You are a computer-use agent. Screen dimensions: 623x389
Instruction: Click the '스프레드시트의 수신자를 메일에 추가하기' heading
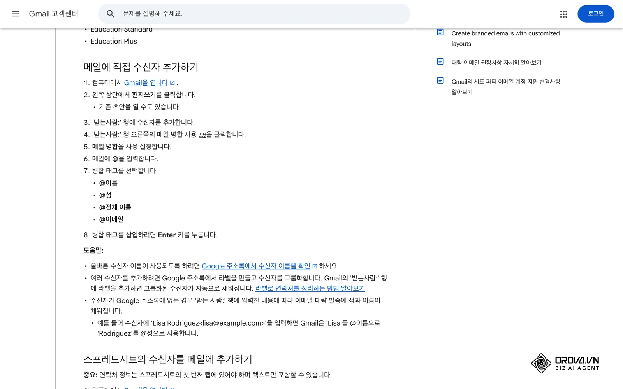click(168, 359)
